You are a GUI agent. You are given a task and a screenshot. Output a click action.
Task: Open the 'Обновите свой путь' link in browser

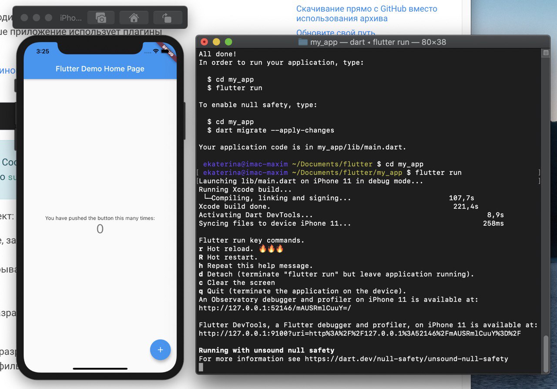[336, 33]
